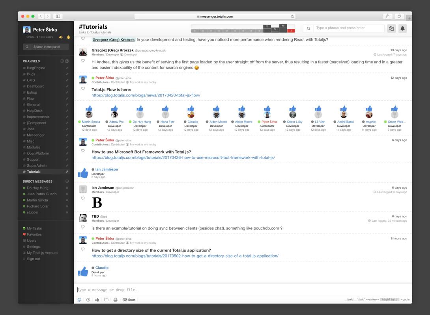Screen dimensions: 430x315
Task: Open Settings in the sidebar
Action: [x=33, y=246]
